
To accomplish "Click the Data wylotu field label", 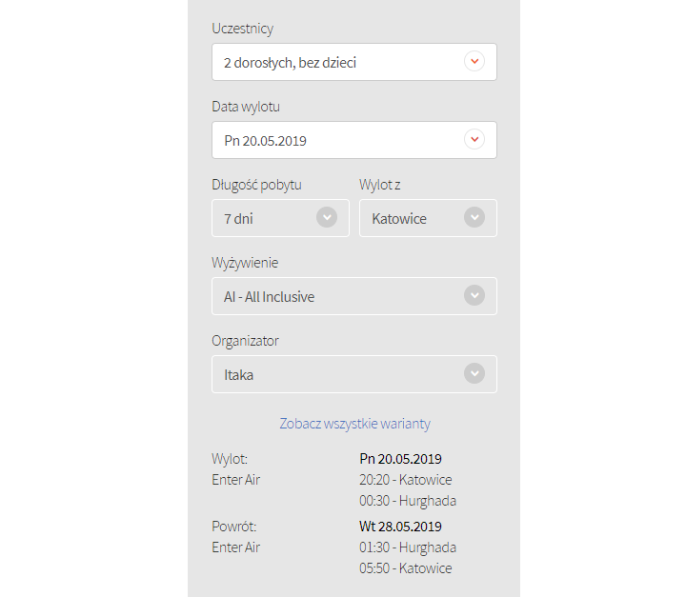I will (x=246, y=107).
